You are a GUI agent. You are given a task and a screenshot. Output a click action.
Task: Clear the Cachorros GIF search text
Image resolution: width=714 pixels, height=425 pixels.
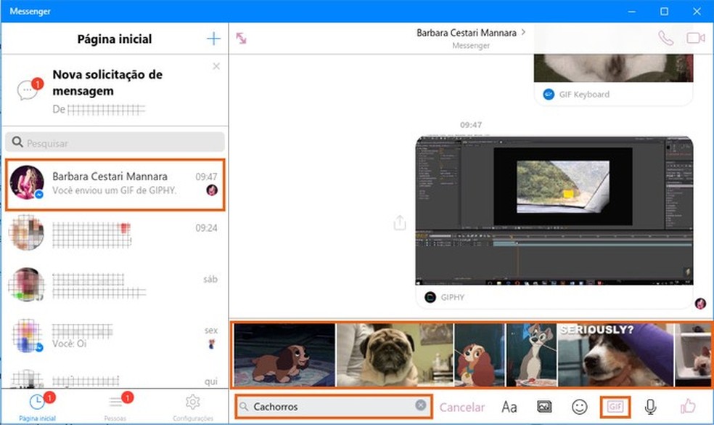pos(421,406)
